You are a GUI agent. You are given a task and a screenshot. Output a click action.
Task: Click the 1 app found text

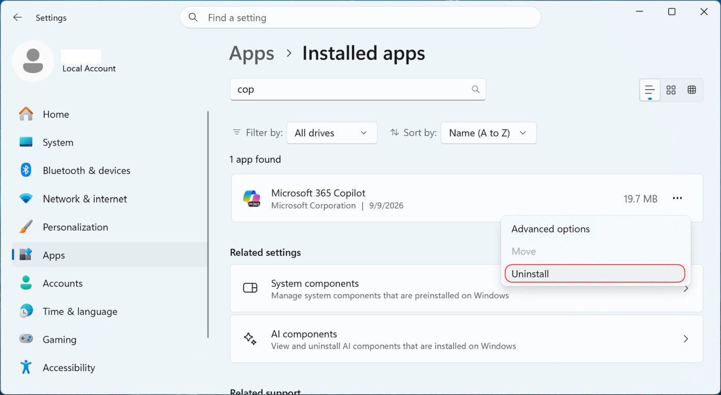(255, 159)
